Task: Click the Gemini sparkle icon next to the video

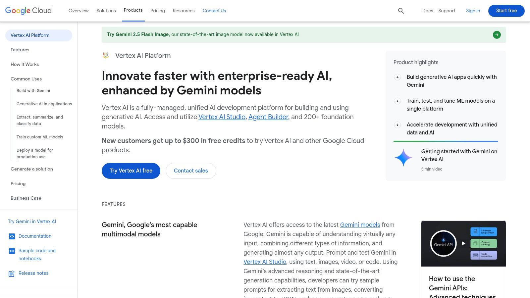Action: click(403, 158)
